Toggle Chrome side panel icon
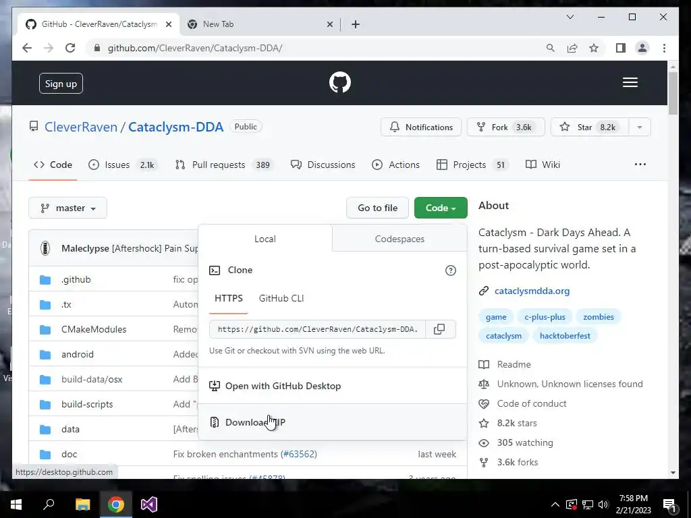The image size is (691, 518). point(621,48)
